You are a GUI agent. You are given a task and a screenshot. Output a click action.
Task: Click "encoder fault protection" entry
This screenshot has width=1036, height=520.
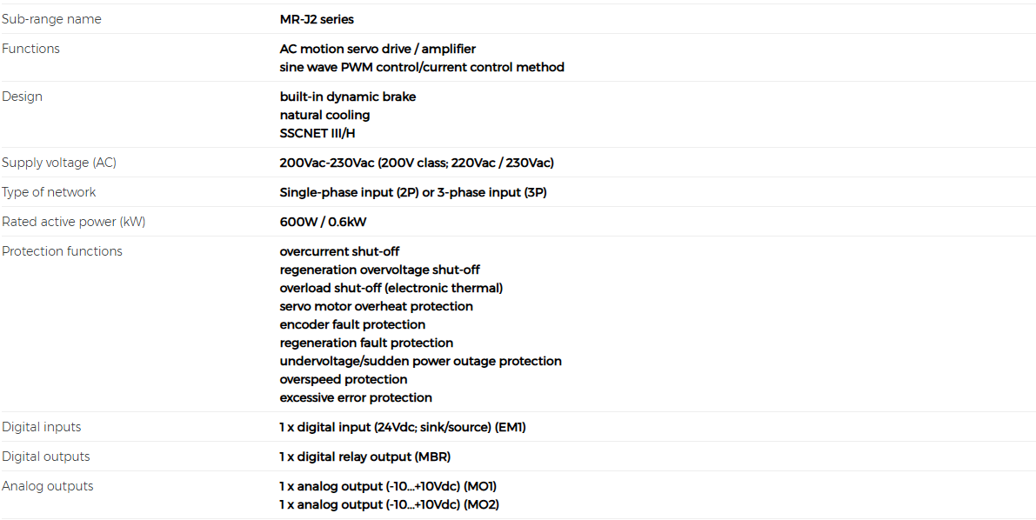352,324
